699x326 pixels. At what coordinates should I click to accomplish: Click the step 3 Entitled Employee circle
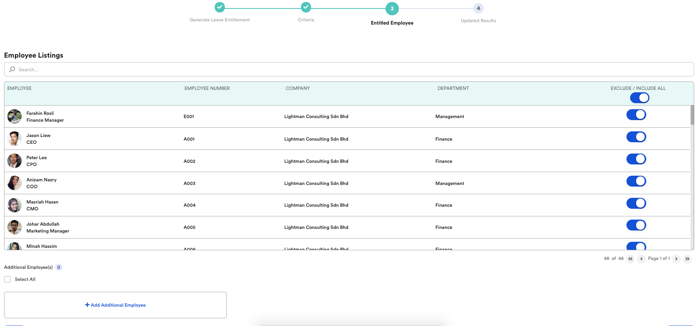pos(392,8)
